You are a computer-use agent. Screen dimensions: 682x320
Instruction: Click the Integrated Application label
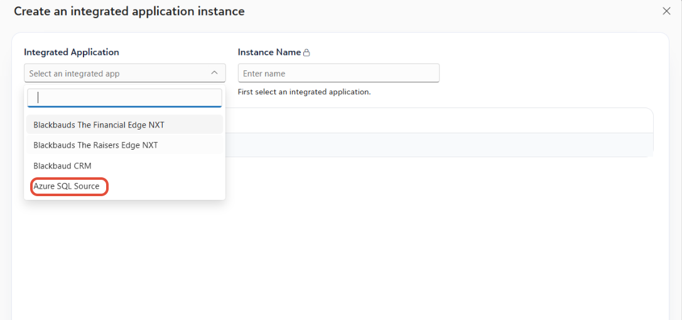pyautogui.click(x=72, y=52)
